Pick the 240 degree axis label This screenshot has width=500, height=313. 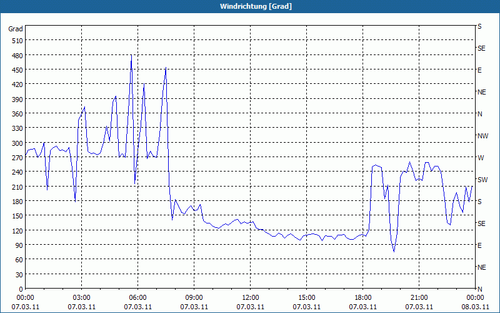pyautogui.click(x=17, y=172)
